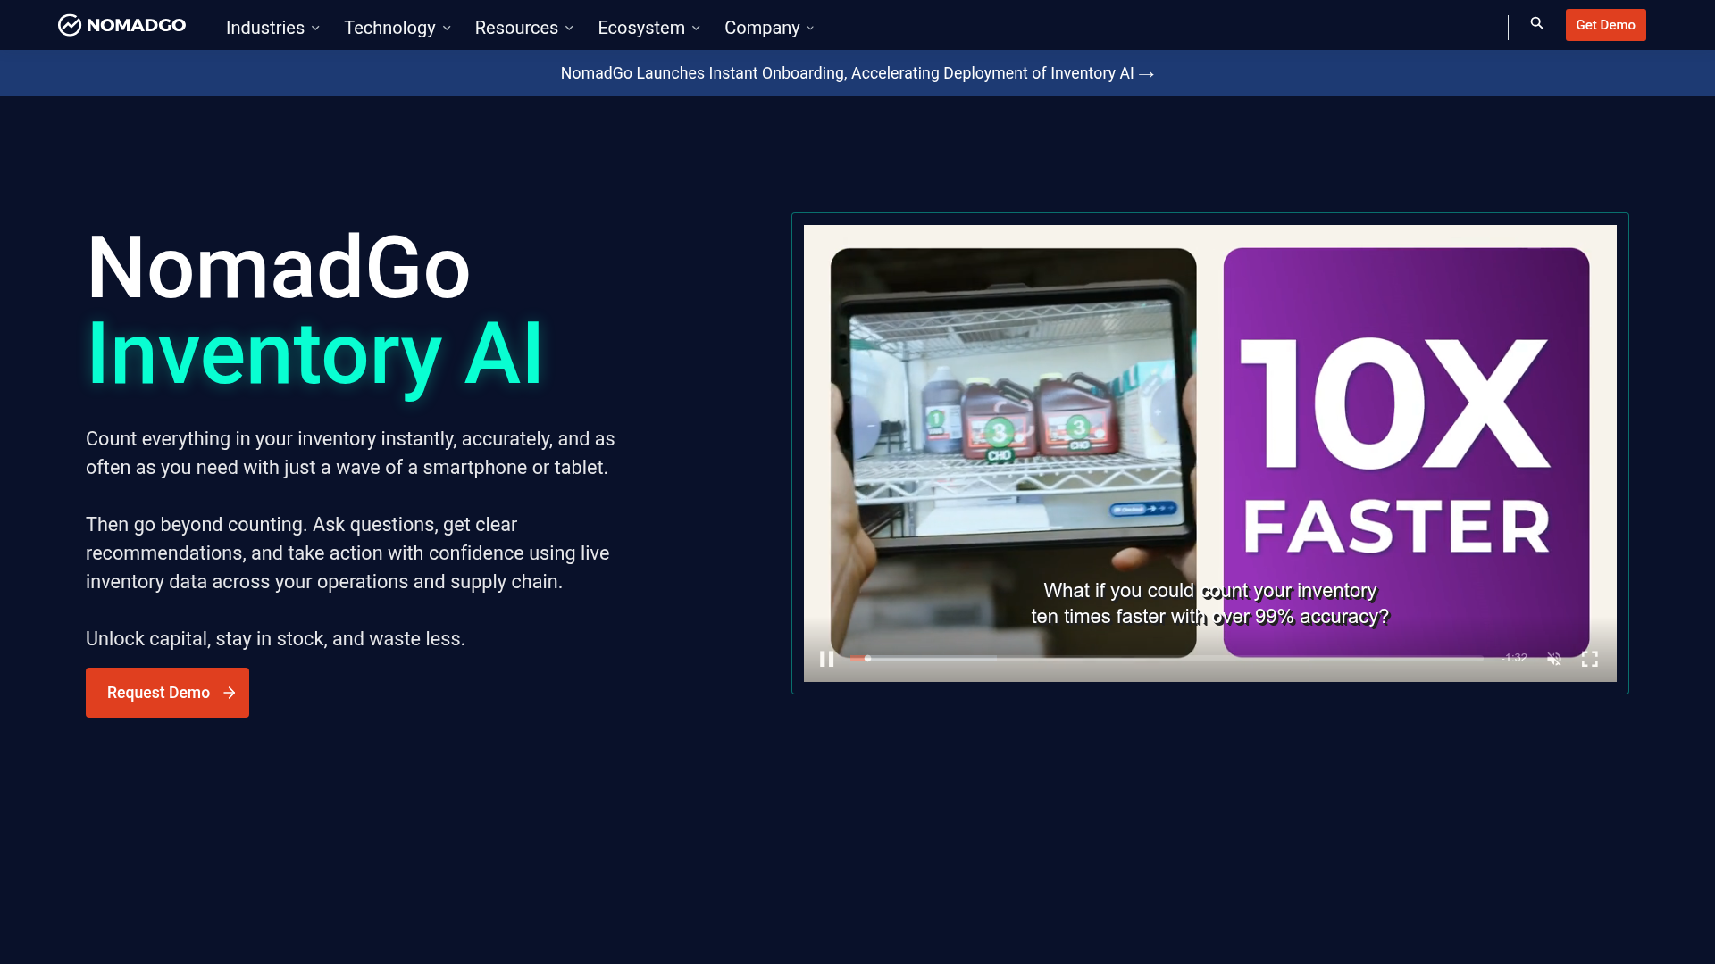This screenshot has width=1715, height=964.
Task: Pause the hero video
Action: click(x=827, y=659)
